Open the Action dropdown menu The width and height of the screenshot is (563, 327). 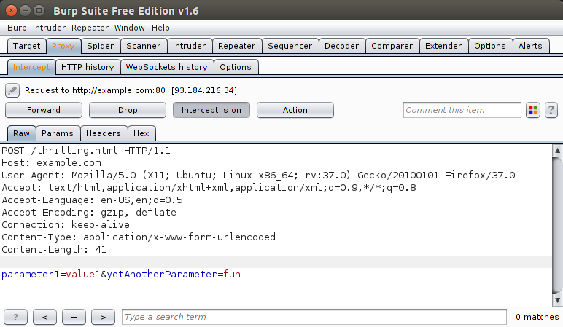point(295,110)
